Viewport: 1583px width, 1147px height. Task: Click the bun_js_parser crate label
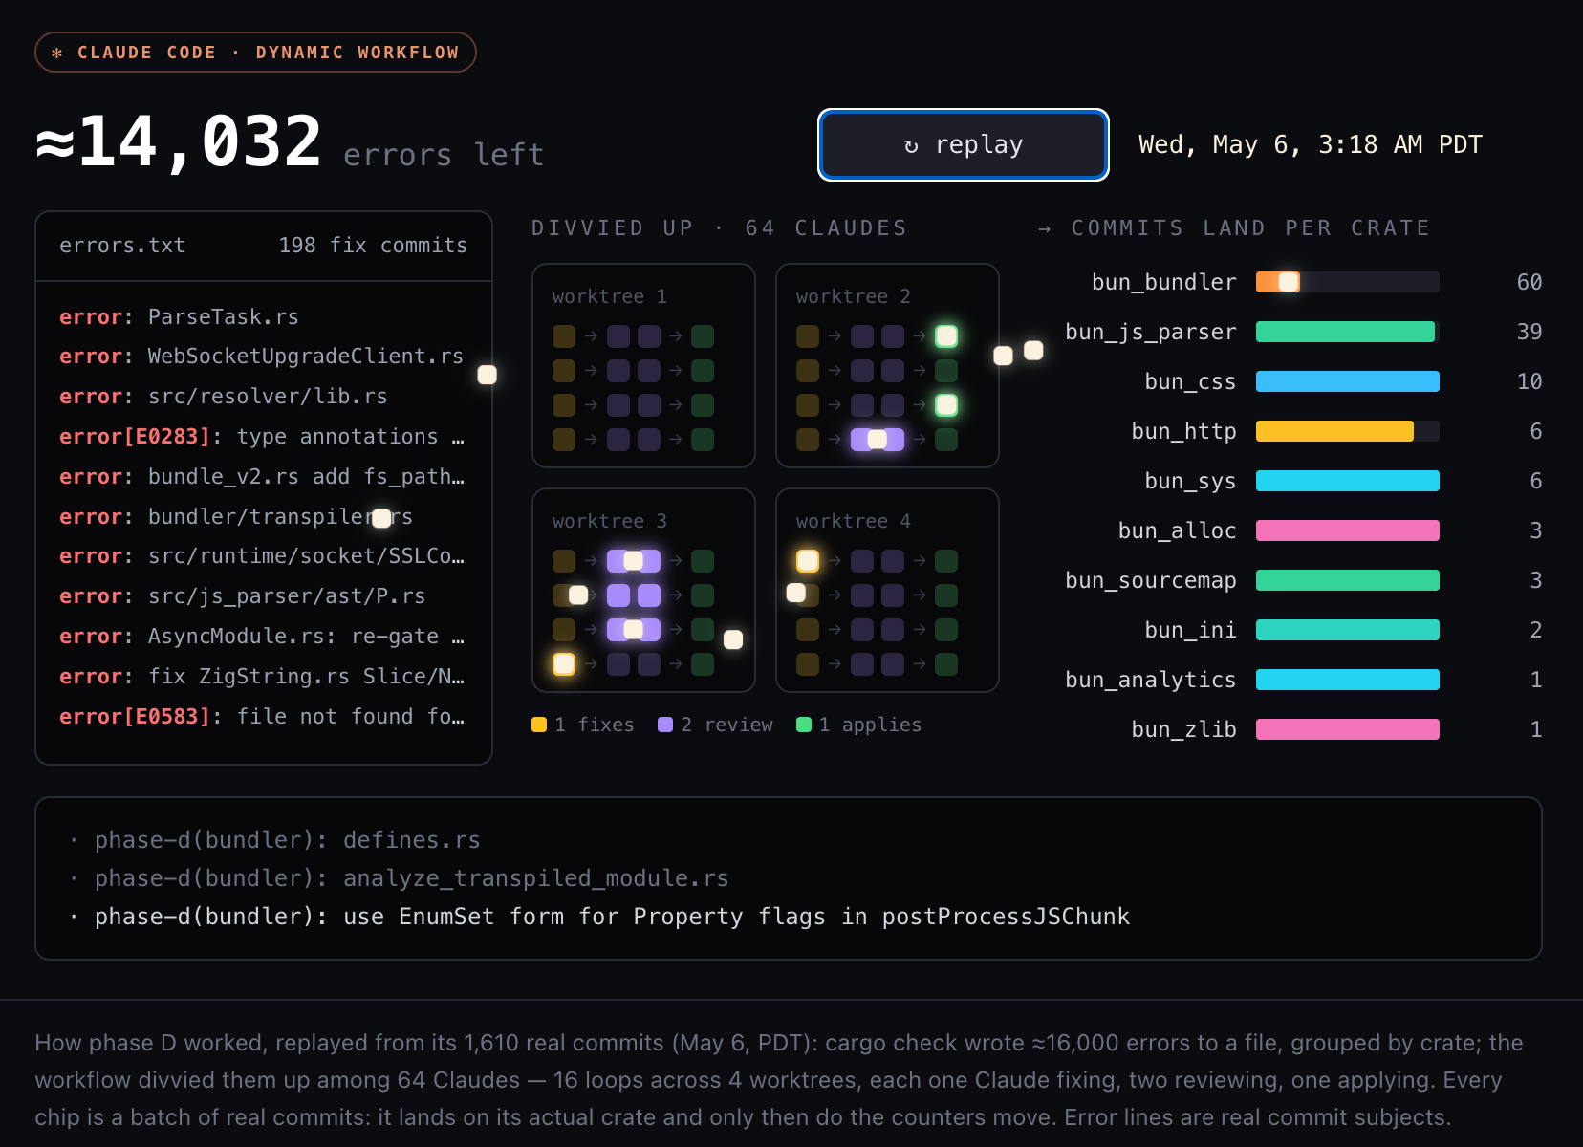pyautogui.click(x=1151, y=333)
